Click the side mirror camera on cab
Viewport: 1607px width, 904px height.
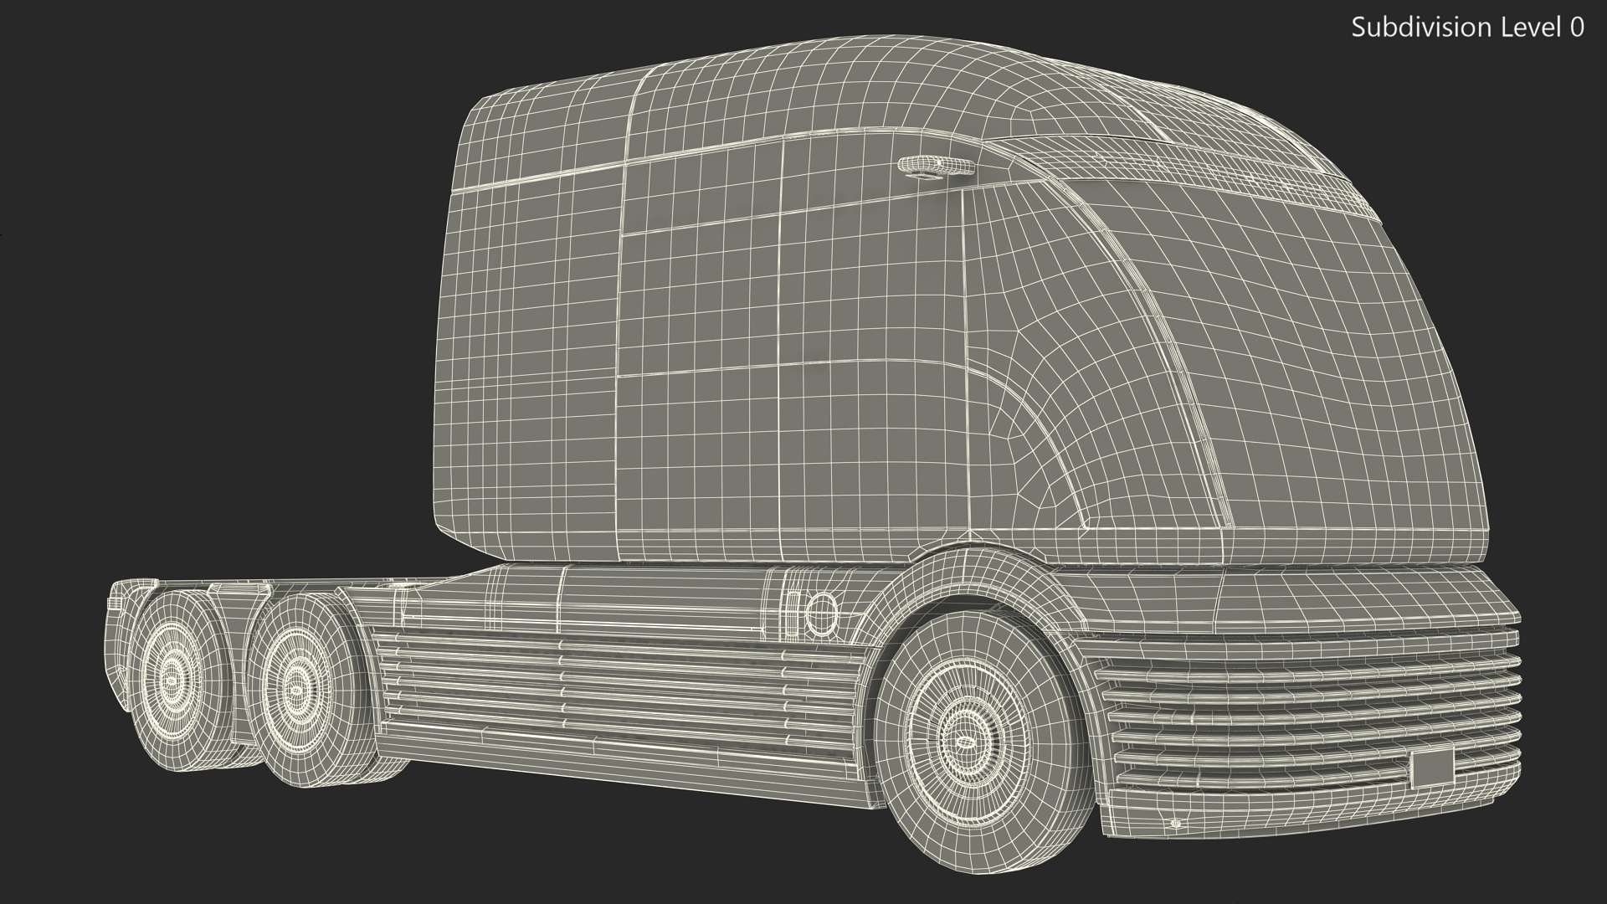coord(936,165)
